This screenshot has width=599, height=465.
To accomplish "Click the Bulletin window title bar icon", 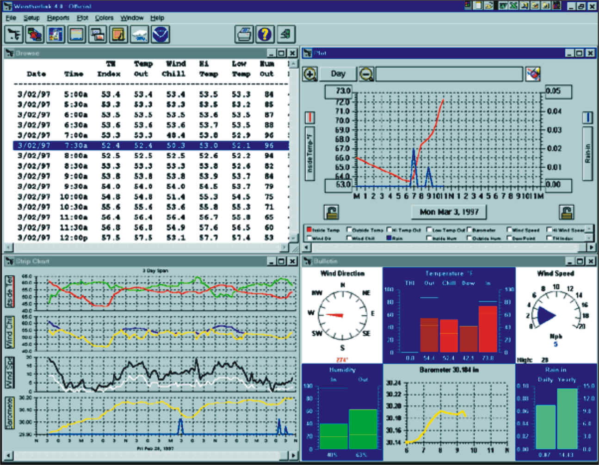I will pos(308,262).
